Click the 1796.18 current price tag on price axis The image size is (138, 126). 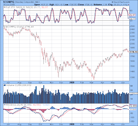tap(133, 52)
